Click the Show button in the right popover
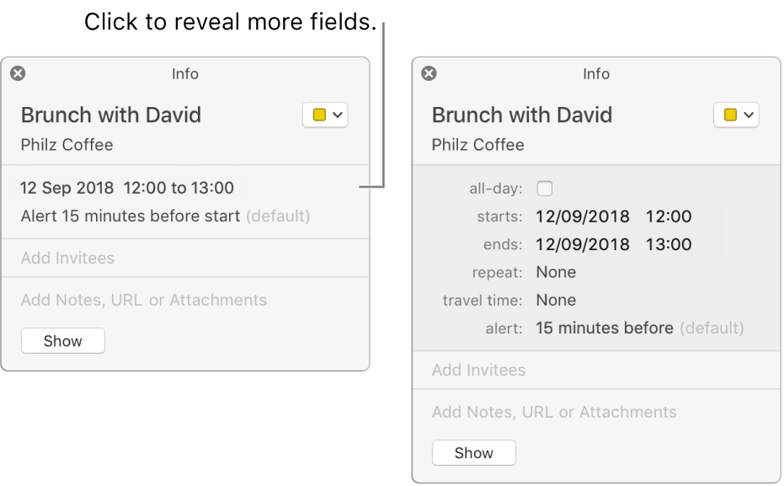This screenshot has width=784, height=486. point(473,452)
